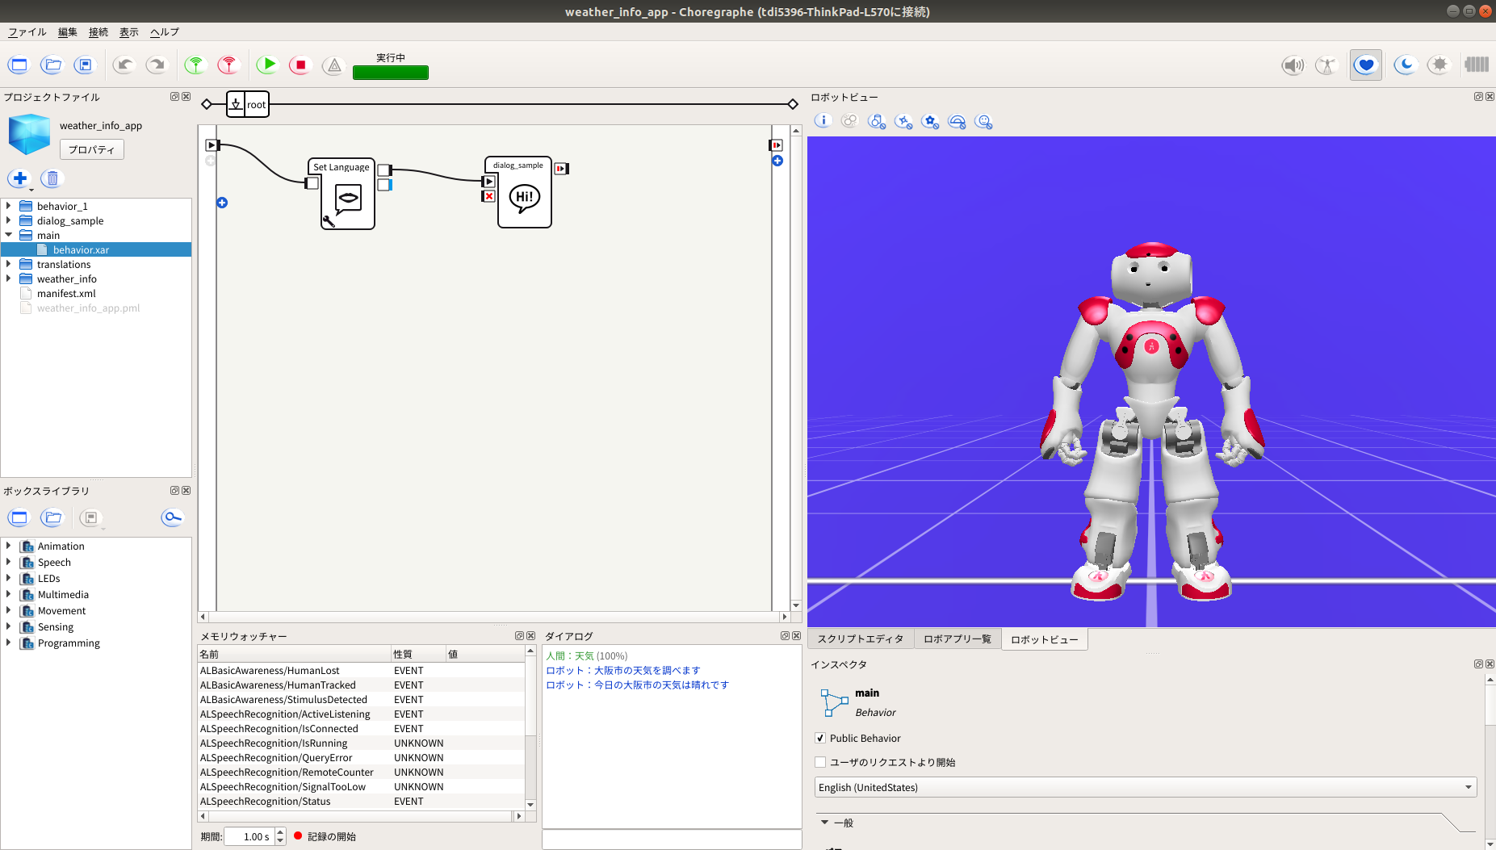Click the trash delete icon in project files
This screenshot has height=850, width=1496.
point(52,178)
